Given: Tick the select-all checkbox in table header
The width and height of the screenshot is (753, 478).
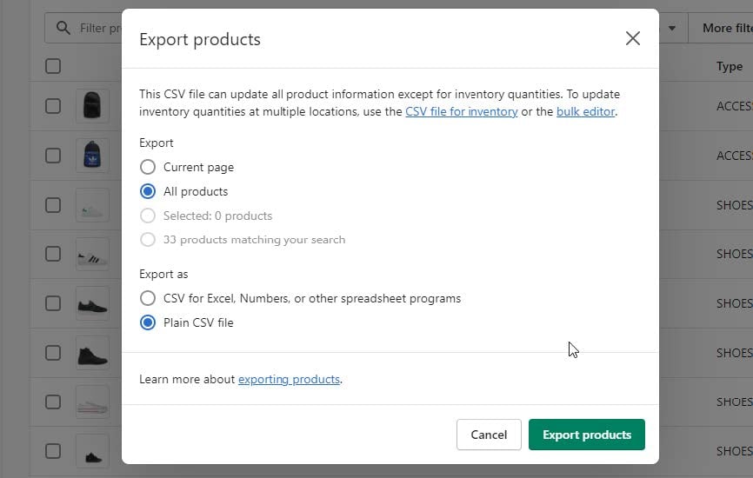Looking at the screenshot, I should (53, 66).
